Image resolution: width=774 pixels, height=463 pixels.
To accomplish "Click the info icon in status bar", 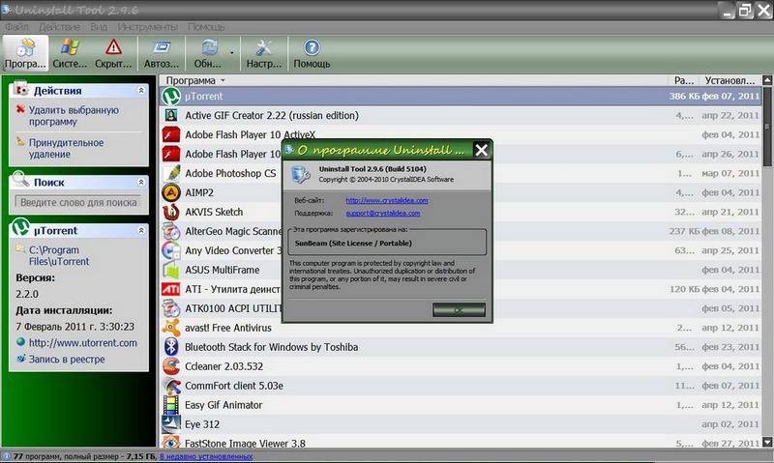I will coord(7,456).
